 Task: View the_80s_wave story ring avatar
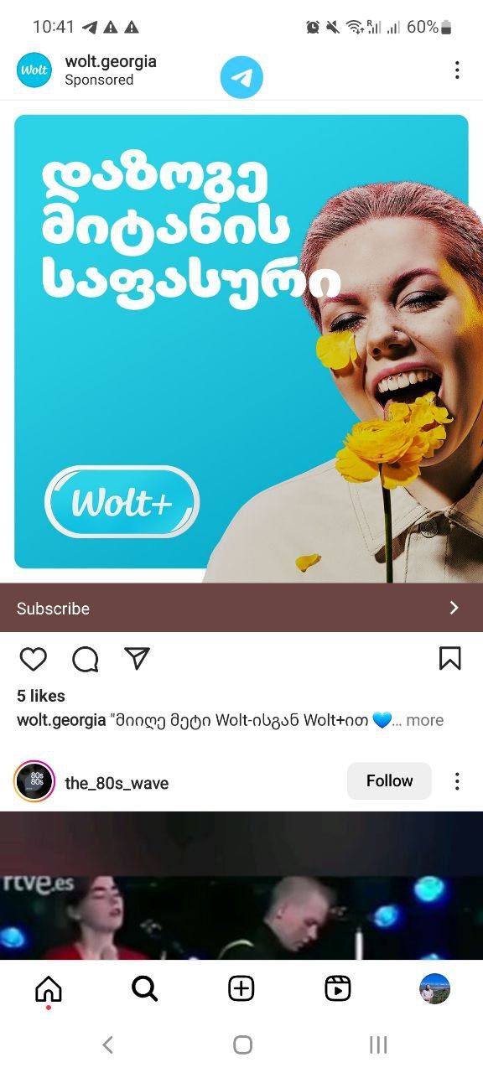point(34,781)
